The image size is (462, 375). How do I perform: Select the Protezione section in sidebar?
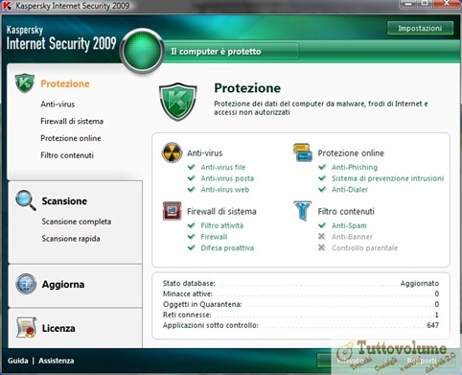point(65,83)
